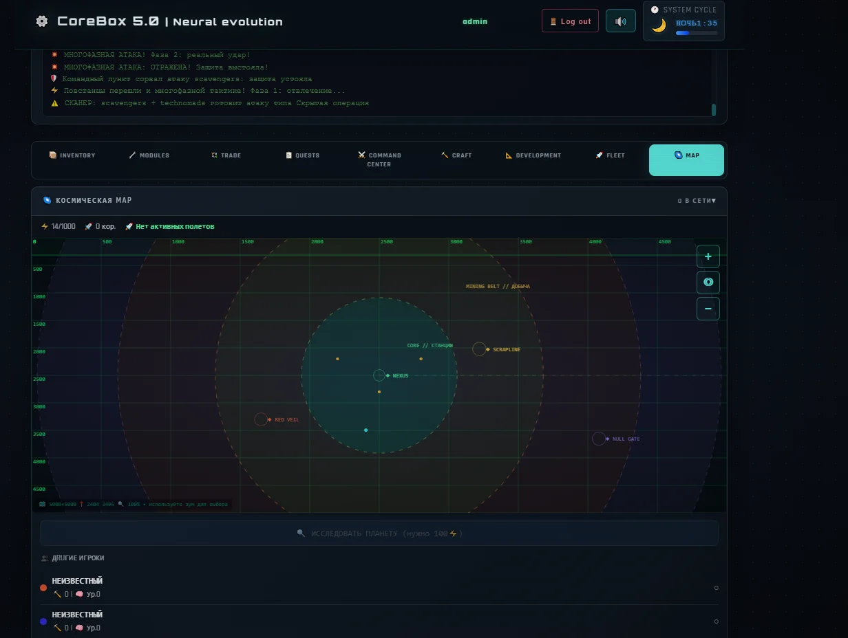Click the log line 'Фаза 2: реальный удар!'
This screenshot has width=848, height=638.
point(151,55)
